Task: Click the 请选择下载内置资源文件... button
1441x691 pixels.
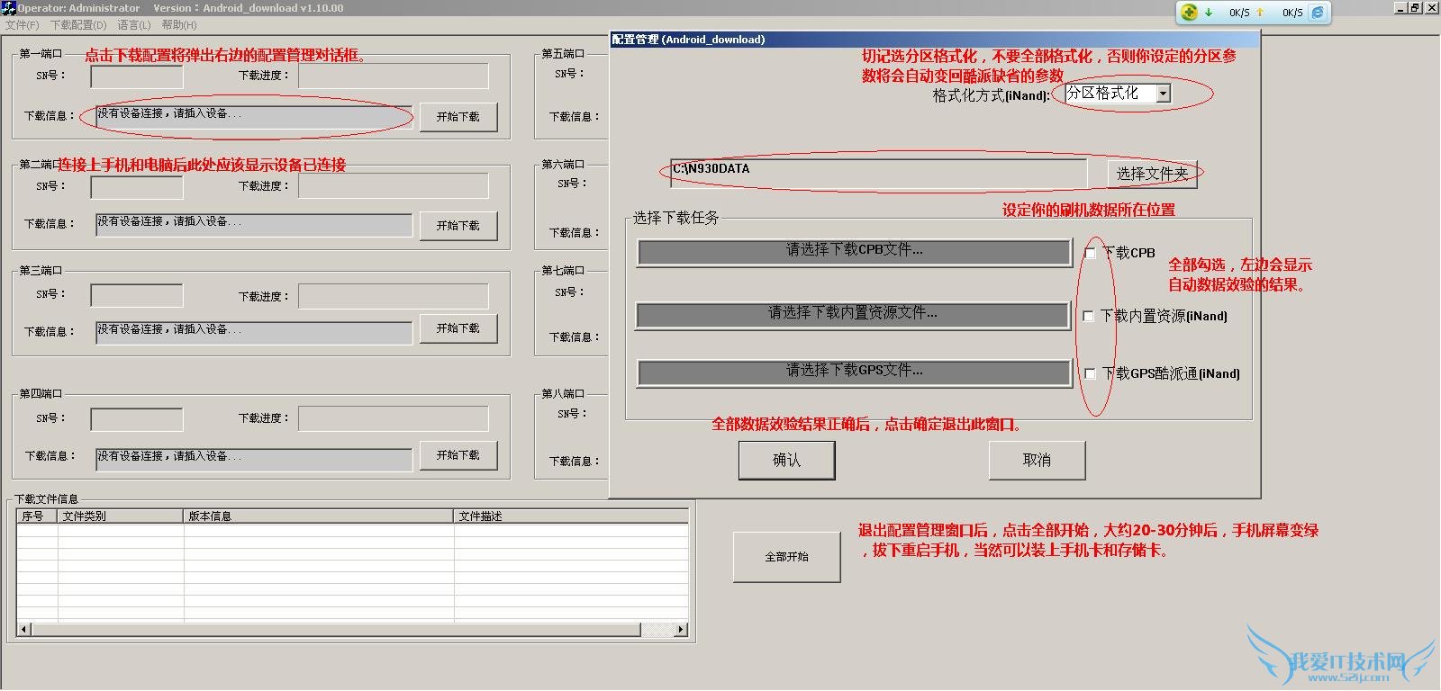Action: coord(853,314)
